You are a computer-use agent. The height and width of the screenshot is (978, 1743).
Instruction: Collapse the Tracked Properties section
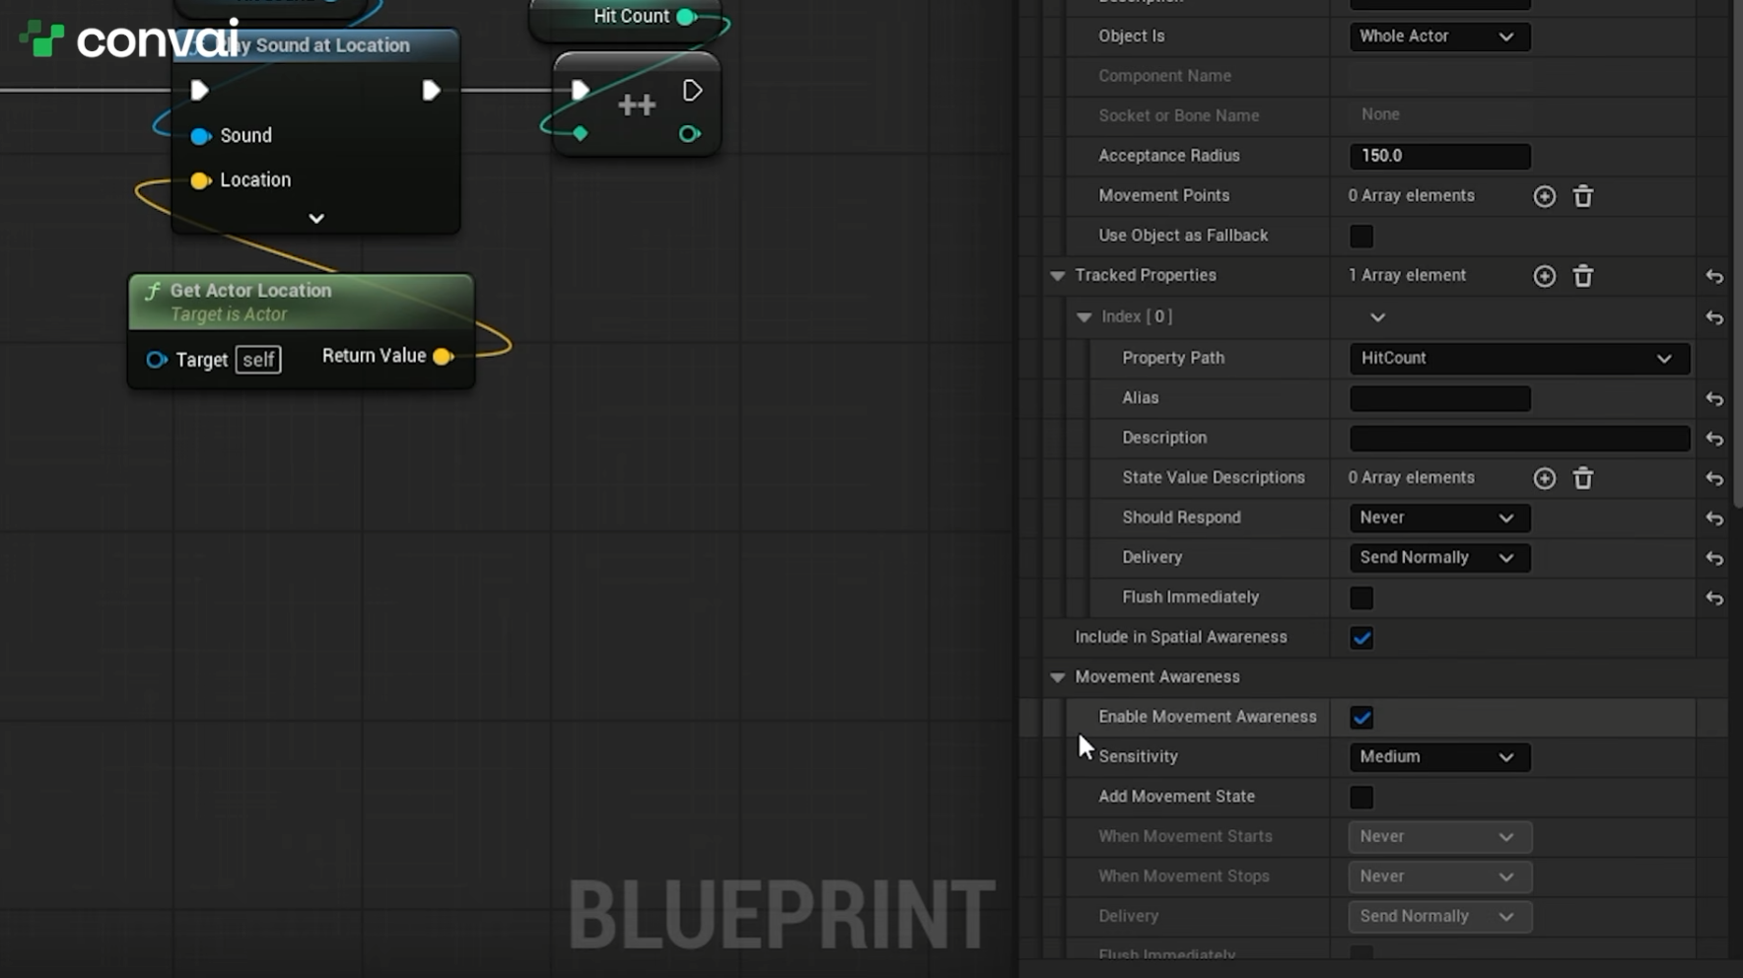[1057, 276]
